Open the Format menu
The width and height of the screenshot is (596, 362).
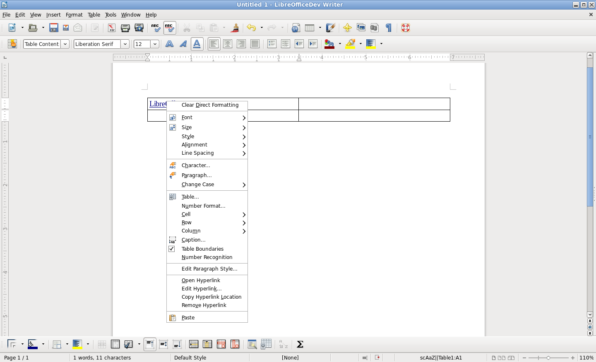click(x=74, y=14)
